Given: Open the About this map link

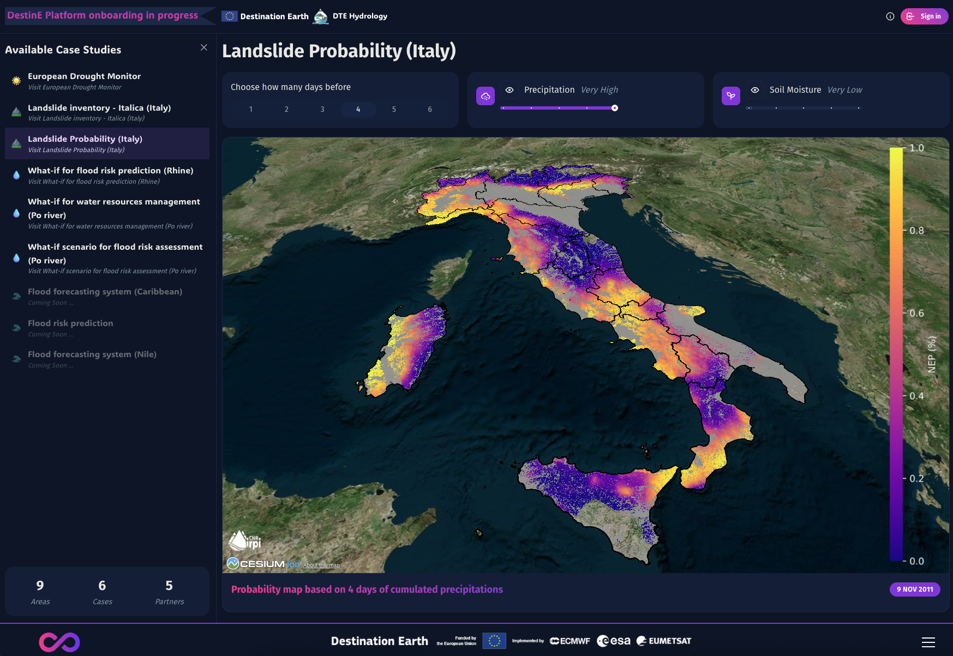Looking at the screenshot, I should pyautogui.click(x=321, y=566).
